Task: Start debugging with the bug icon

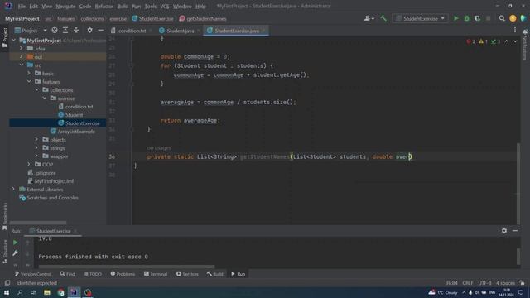Action: [x=467, y=18]
